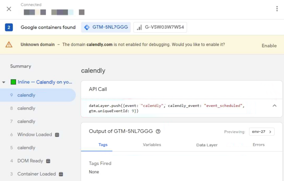Click the code icon beside Window Loaded
Image resolution: width=284 pixels, height=181 pixels.
click(57, 135)
